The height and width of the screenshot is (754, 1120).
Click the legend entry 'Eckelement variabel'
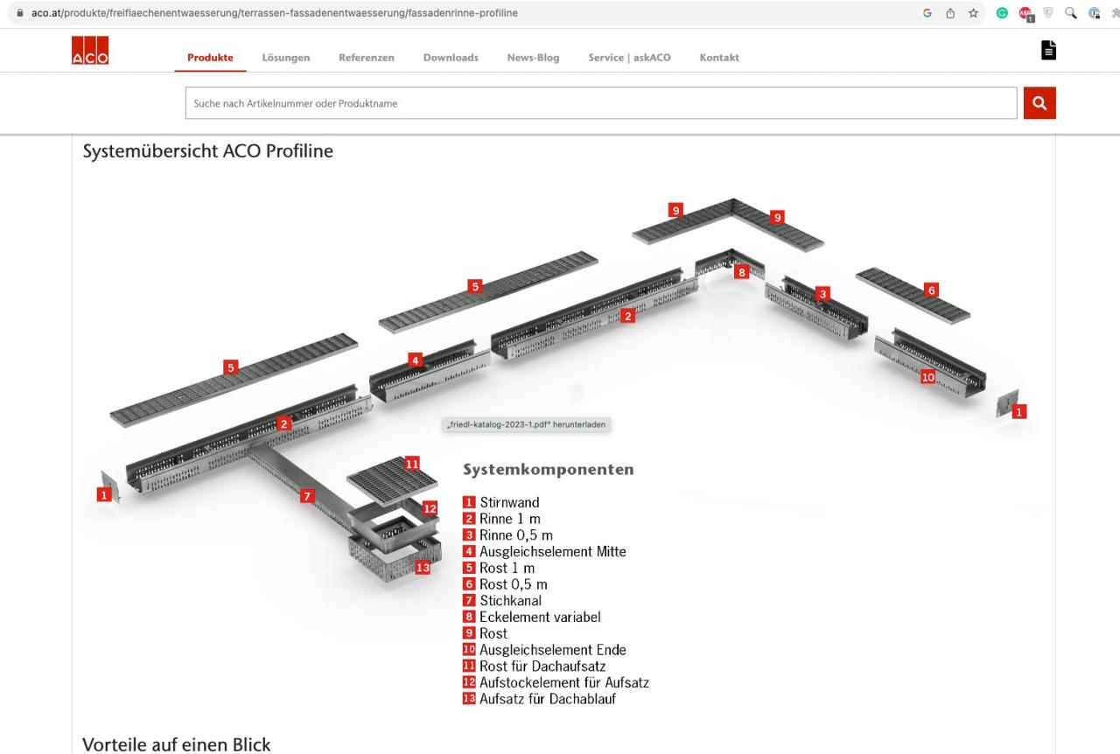click(540, 618)
